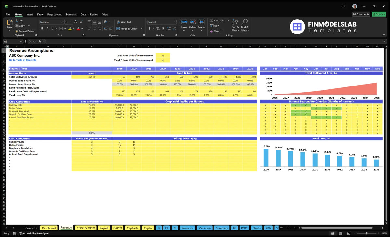The image size is (390, 237).
Task: Open the Find & Select magnifier
Action: click(x=245, y=22)
